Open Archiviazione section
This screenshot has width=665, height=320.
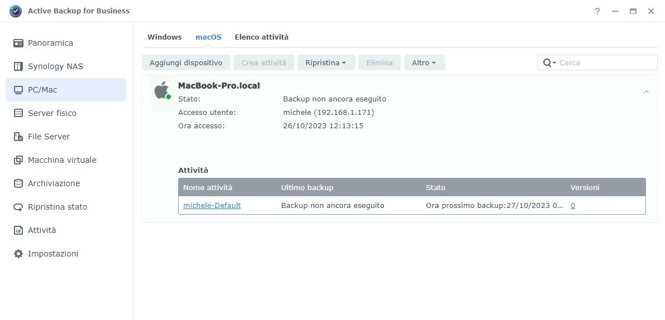[x=66, y=184]
